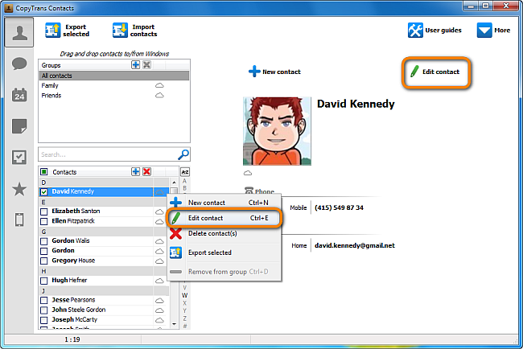The width and height of the screenshot is (523, 349).
Task: Check Joseph McCarty checkbox
Action: click(x=43, y=320)
